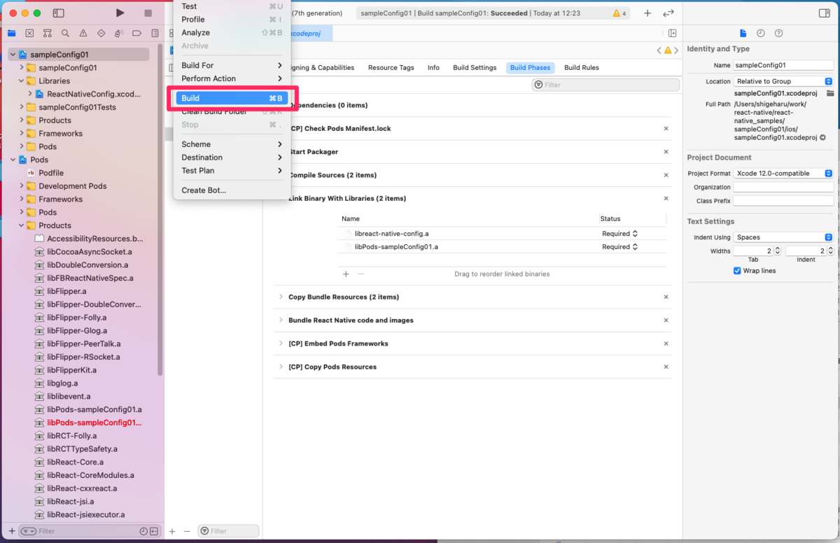
Task: Switch to the Build Rules tab
Action: pyautogui.click(x=582, y=68)
